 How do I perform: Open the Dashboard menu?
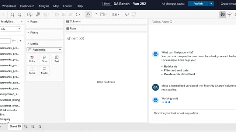click(27, 6)
